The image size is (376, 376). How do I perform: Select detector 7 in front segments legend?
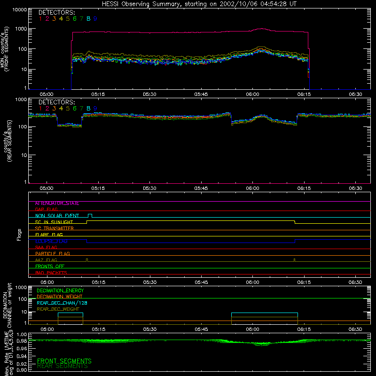pos(81,19)
